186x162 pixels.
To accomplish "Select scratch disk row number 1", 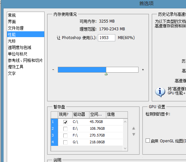I will 55,122.
